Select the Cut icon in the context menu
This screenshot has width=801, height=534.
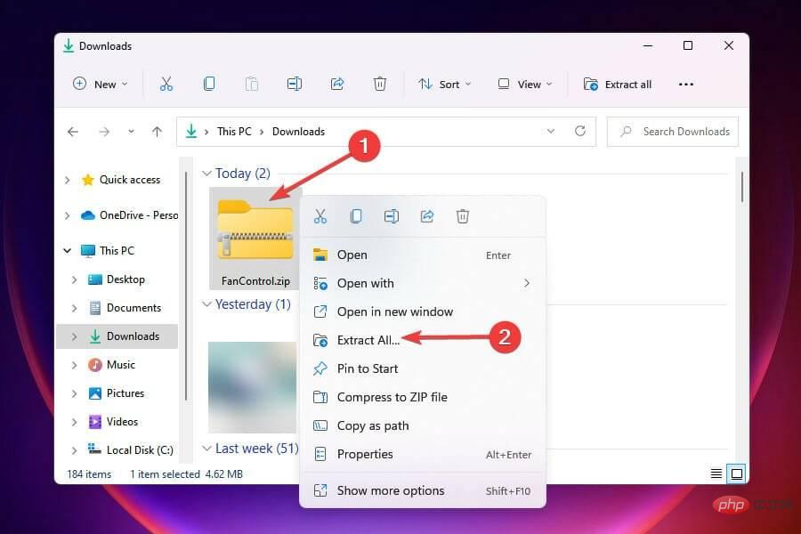point(320,215)
